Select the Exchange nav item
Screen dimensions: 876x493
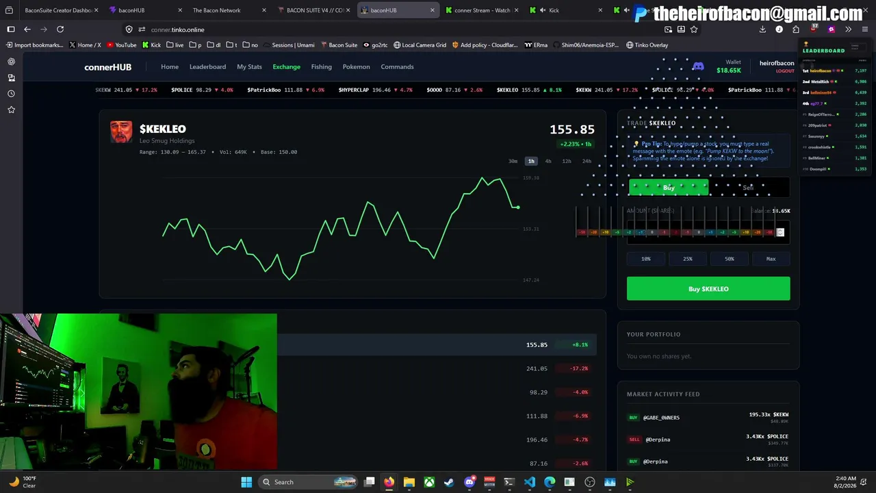tap(286, 67)
